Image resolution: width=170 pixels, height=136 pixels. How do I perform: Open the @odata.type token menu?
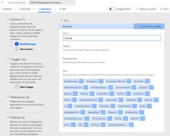pos(101,81)
